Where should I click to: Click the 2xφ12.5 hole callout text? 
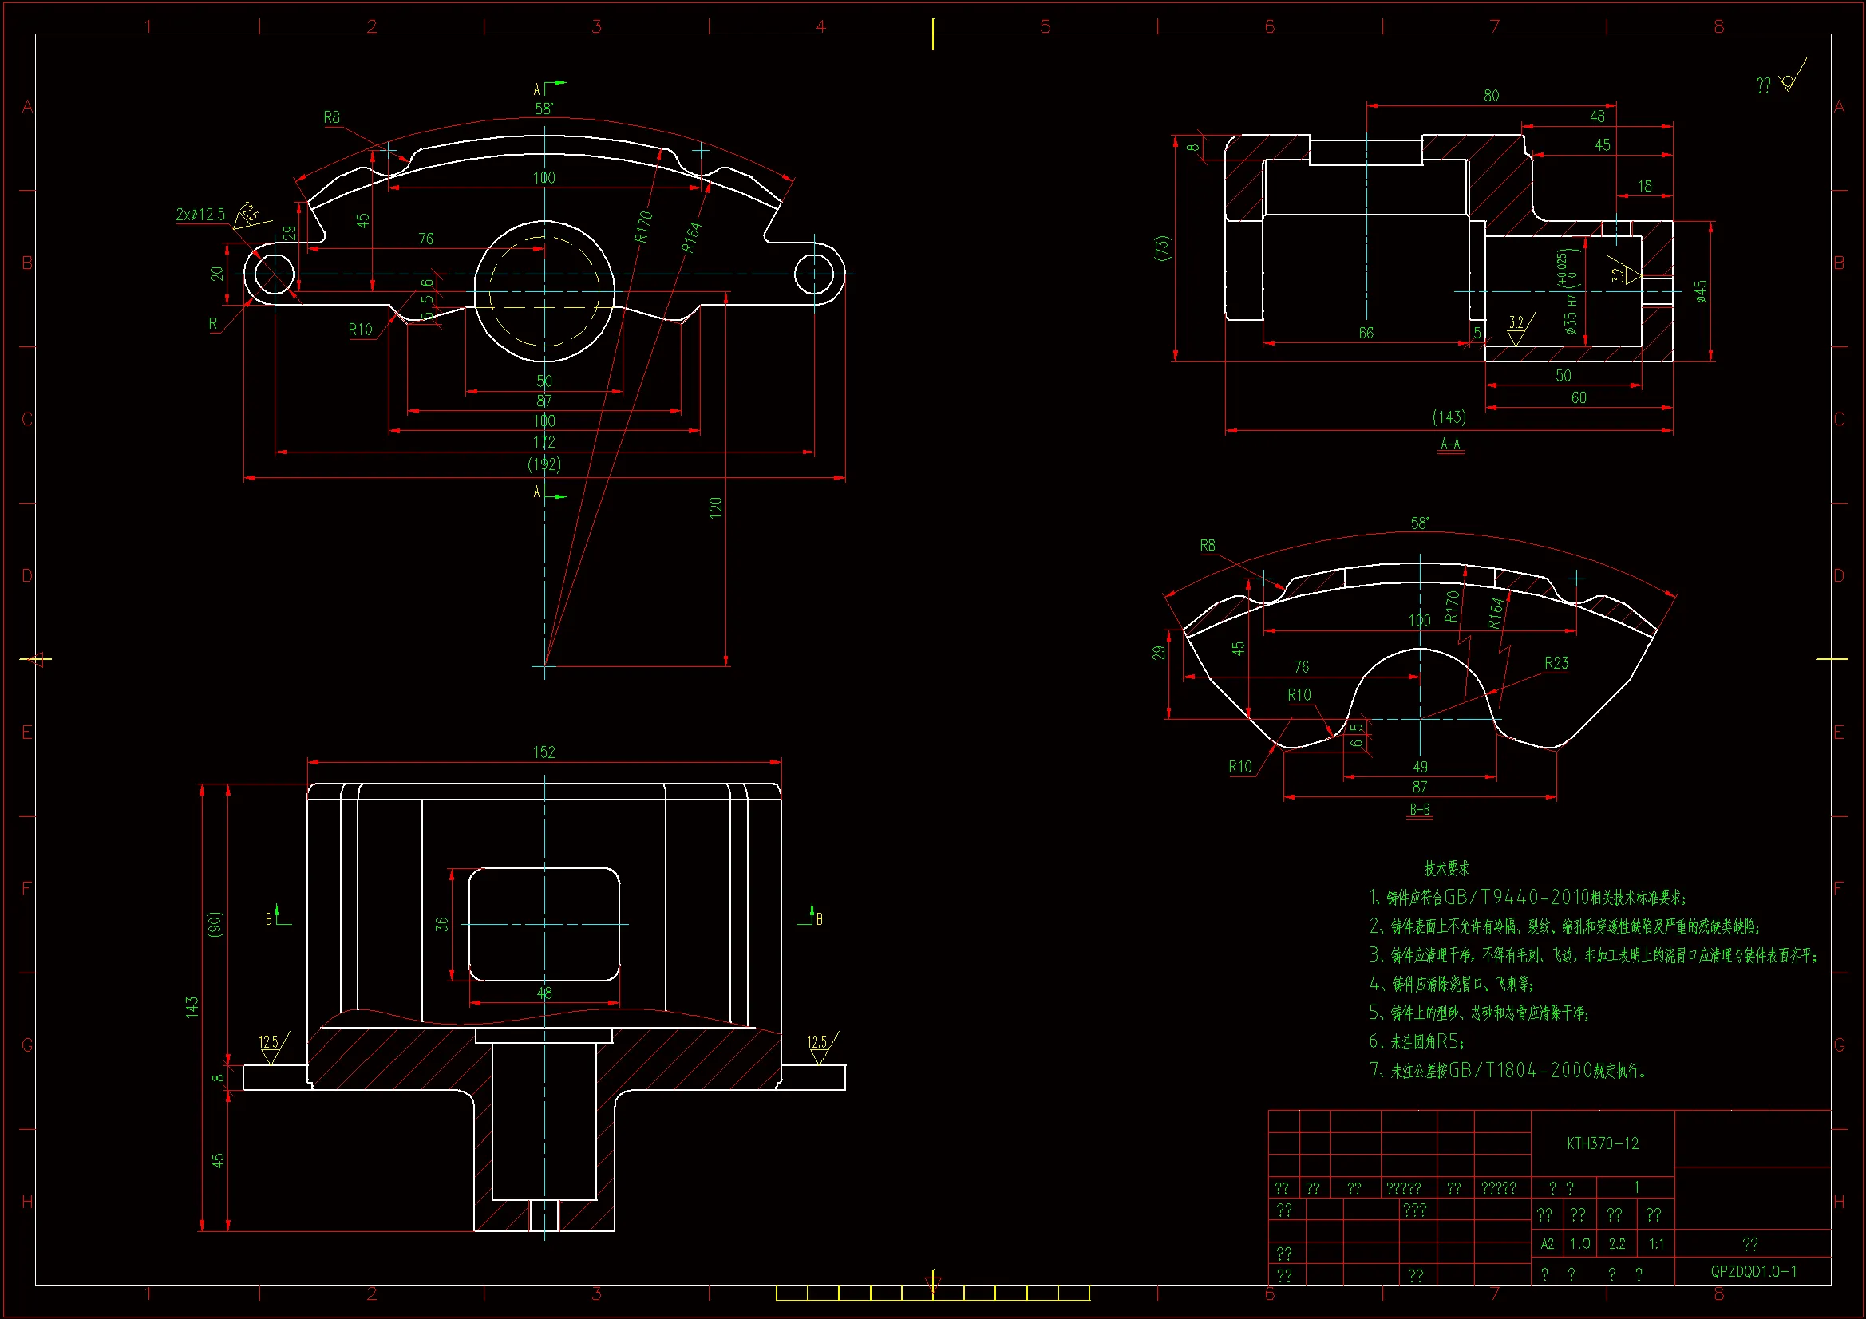[200, 215]
